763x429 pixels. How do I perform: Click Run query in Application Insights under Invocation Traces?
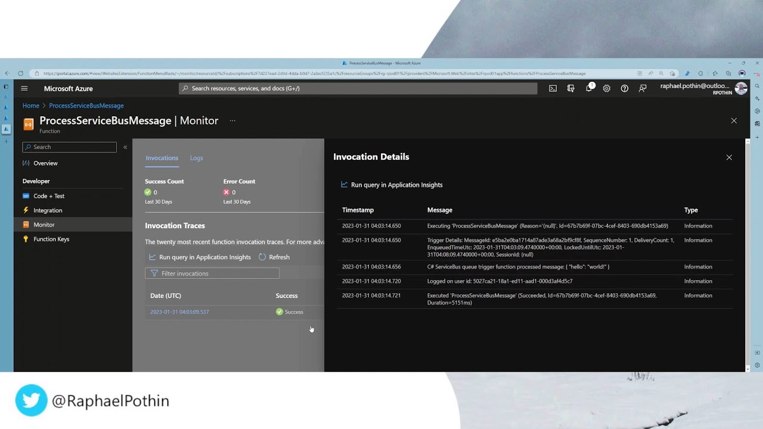click(x=200, y=257)
